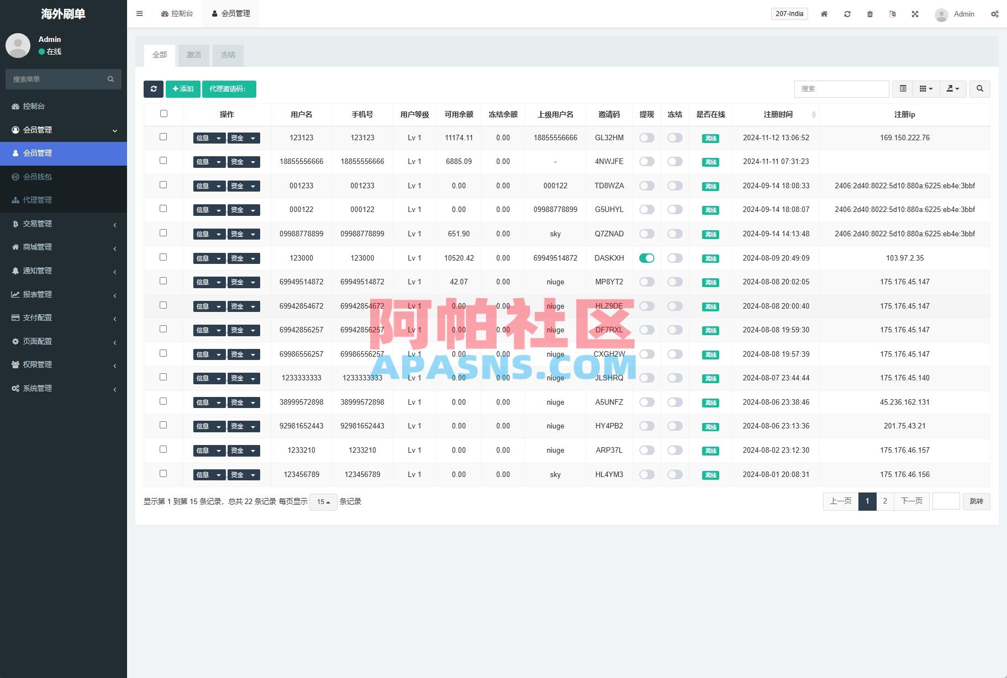Disable the 提现 toggle for user 123000

pos(646,258)
